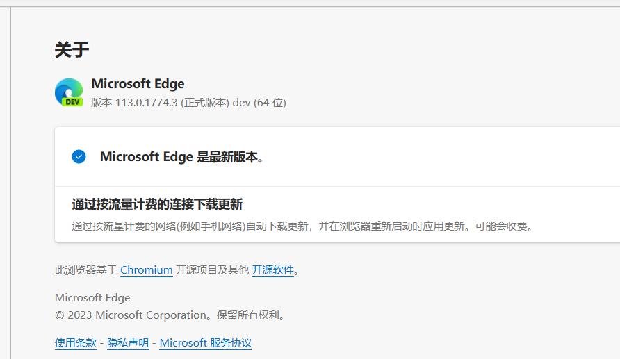The width and height of the screenshot is (620, 359).
Task: Click the 'Microsoft Edge 是最新版本' status text
Action: pos(182,157)
